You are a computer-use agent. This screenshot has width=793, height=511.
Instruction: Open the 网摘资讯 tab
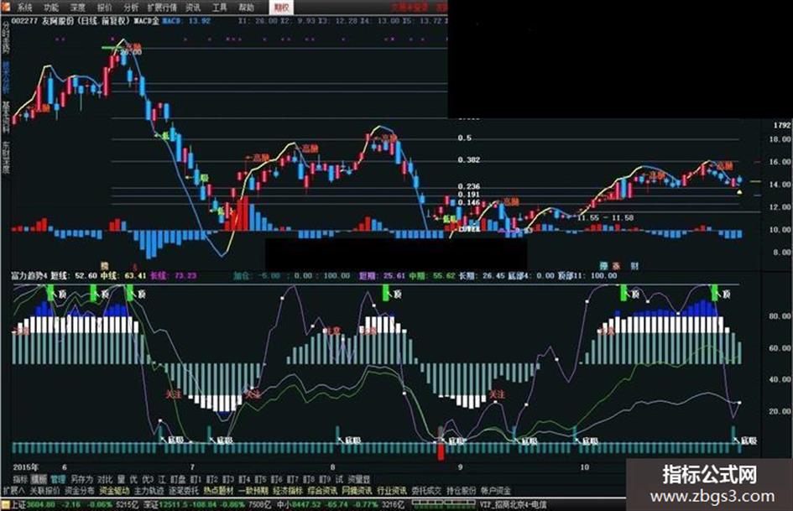tap(357, 490)
